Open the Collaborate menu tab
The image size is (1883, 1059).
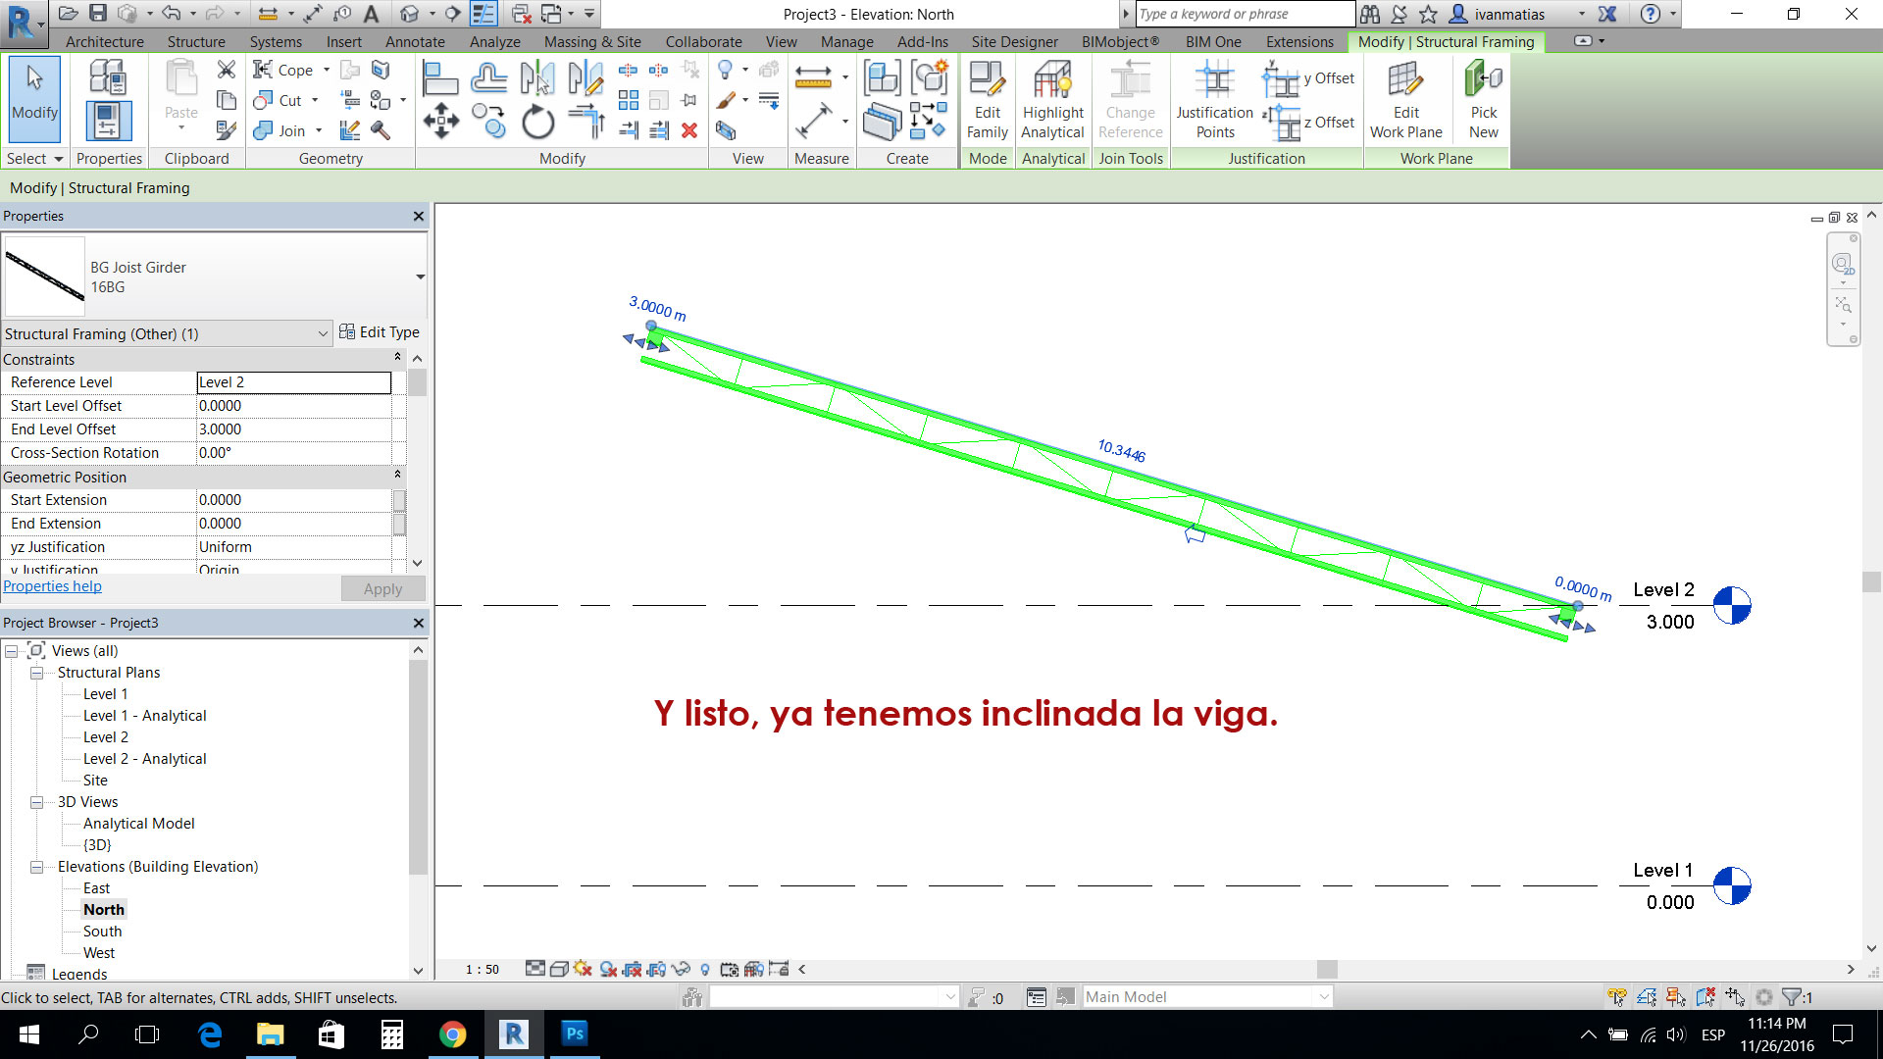[703, 41]
